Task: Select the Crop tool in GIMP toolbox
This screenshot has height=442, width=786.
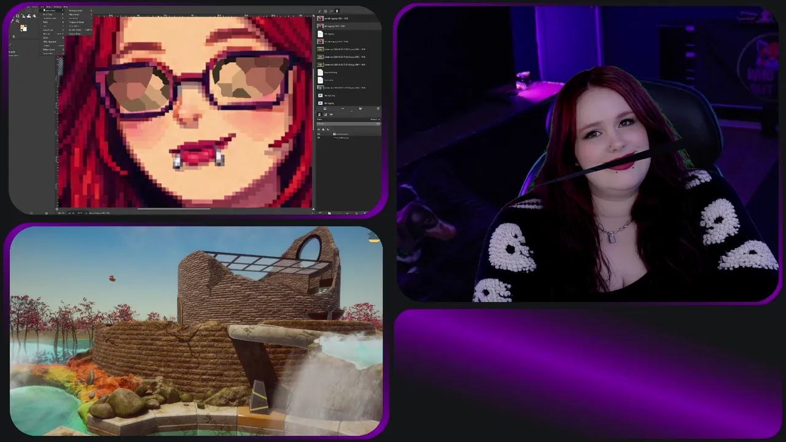Action: point(17,16)
